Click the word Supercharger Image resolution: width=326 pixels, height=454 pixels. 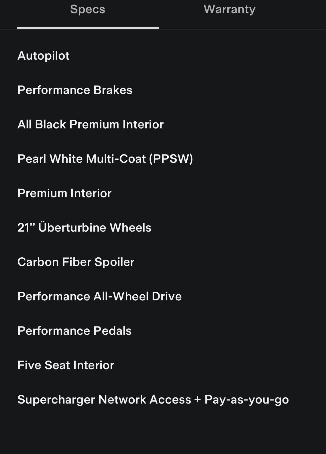point(56,400)
